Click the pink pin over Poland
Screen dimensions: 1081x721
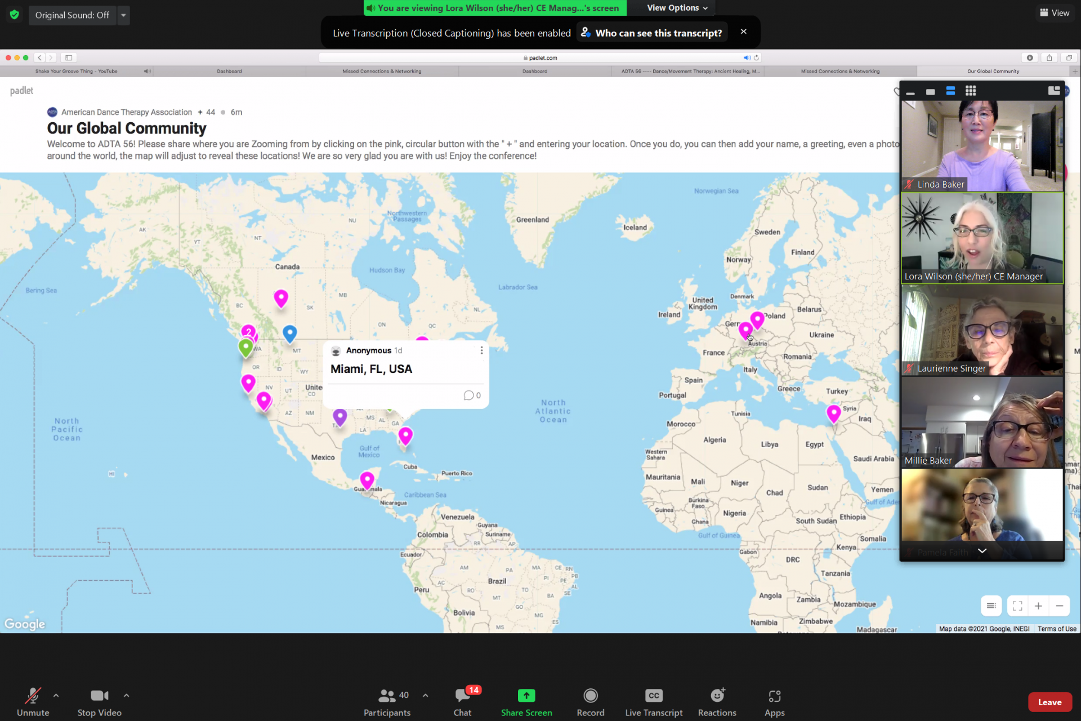coord(757,320)
